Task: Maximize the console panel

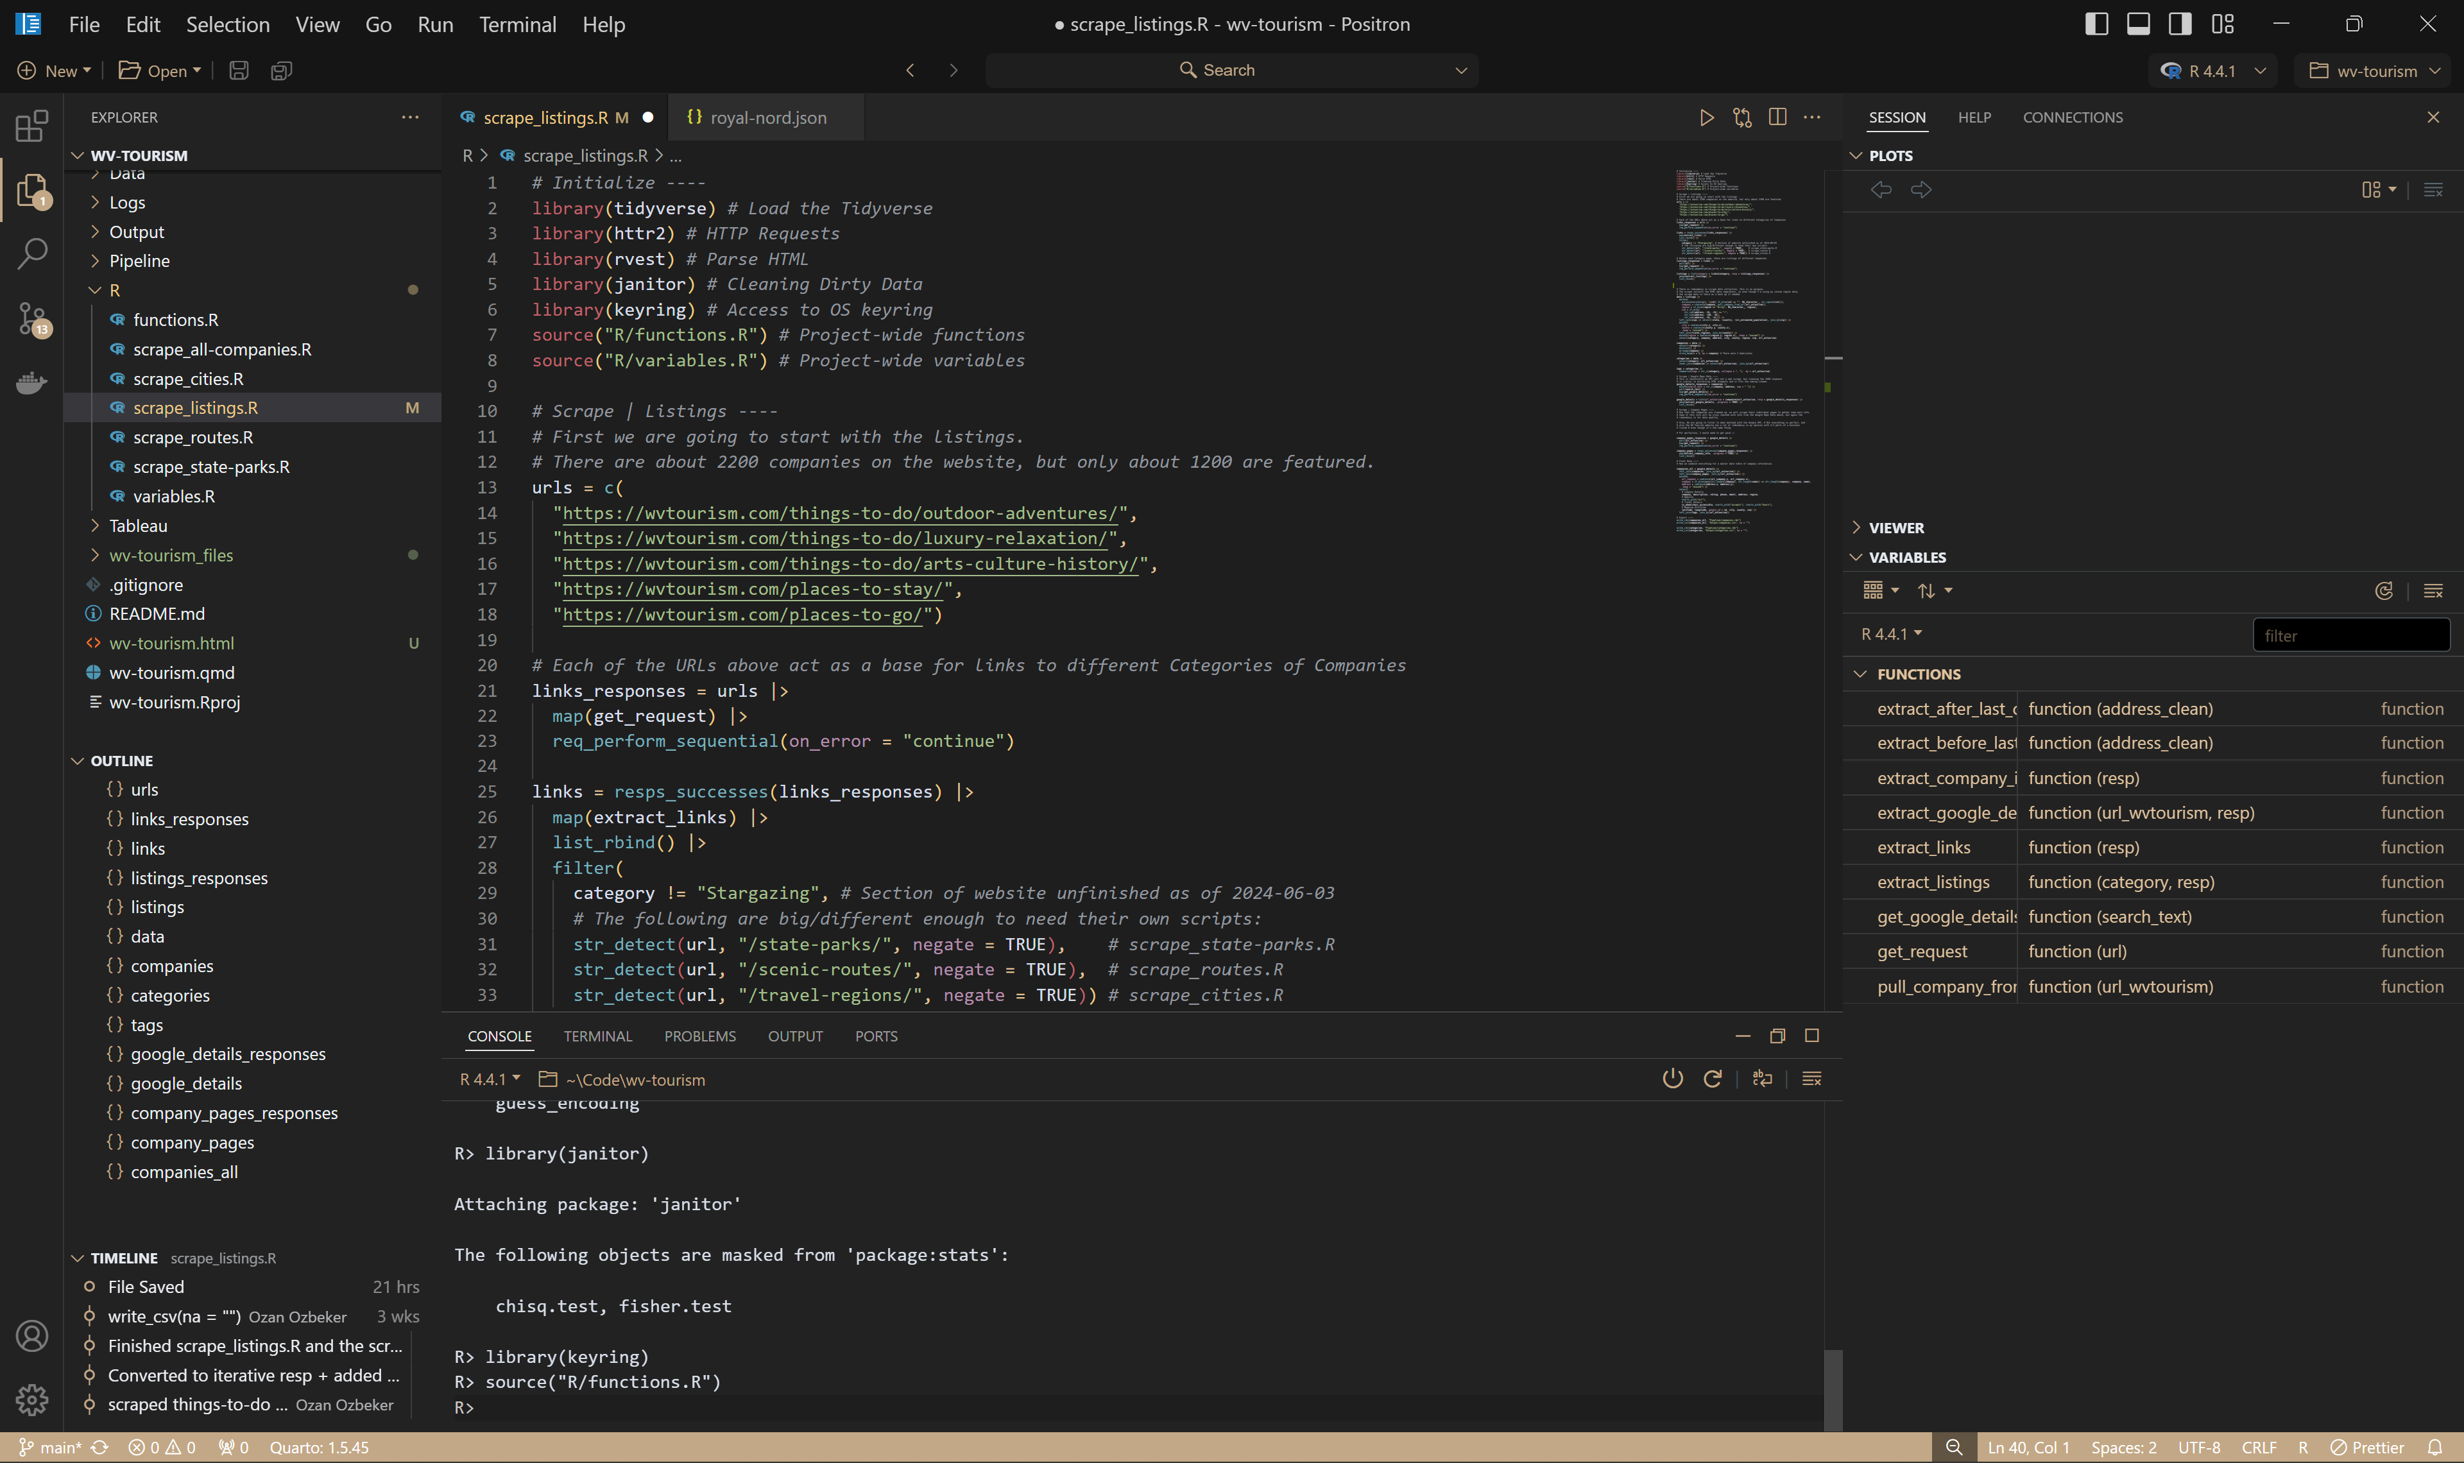Action: pos(1811,1035)
